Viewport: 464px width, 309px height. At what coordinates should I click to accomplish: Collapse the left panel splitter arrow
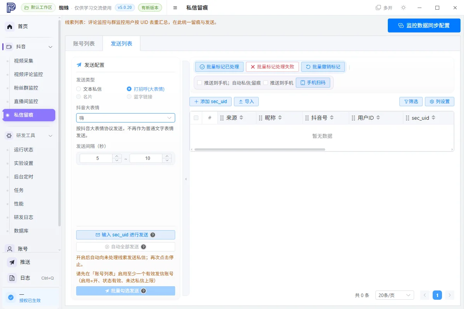point(186,179)
